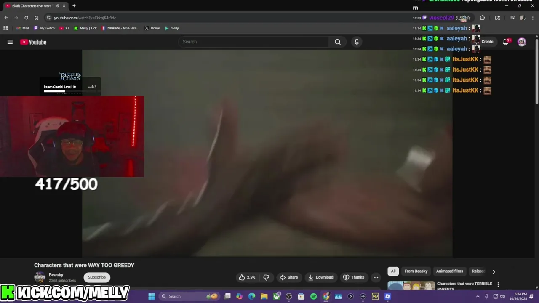Reload the page with refresh icon
This screenshot has width=539, height=303.
[26, 18]
